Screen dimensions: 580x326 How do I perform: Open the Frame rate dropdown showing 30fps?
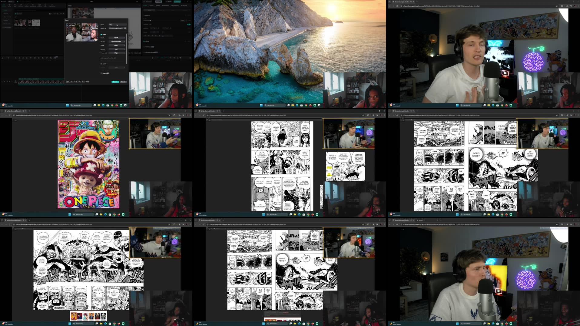pos(117,53)
